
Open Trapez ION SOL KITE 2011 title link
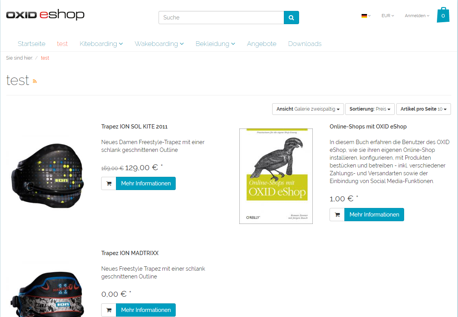click(x=134, y=127)
